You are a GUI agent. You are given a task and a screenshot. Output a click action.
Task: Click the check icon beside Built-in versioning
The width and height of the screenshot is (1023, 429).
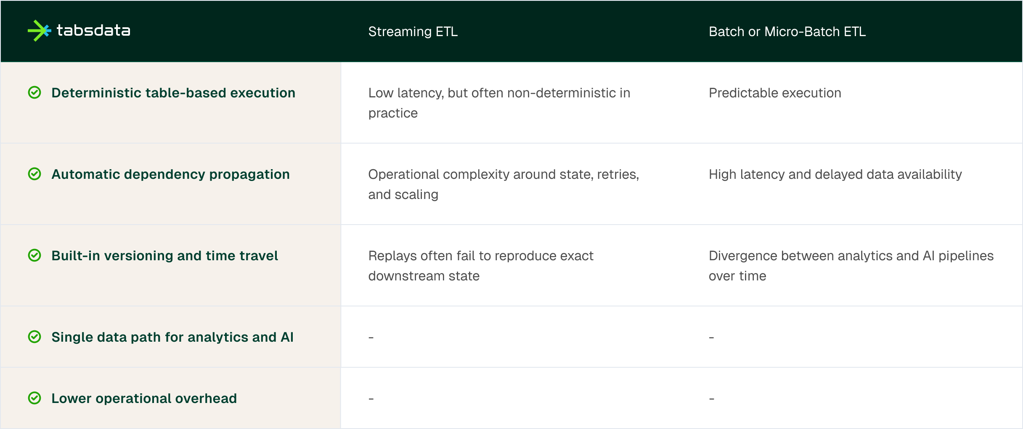coord(34,255)
